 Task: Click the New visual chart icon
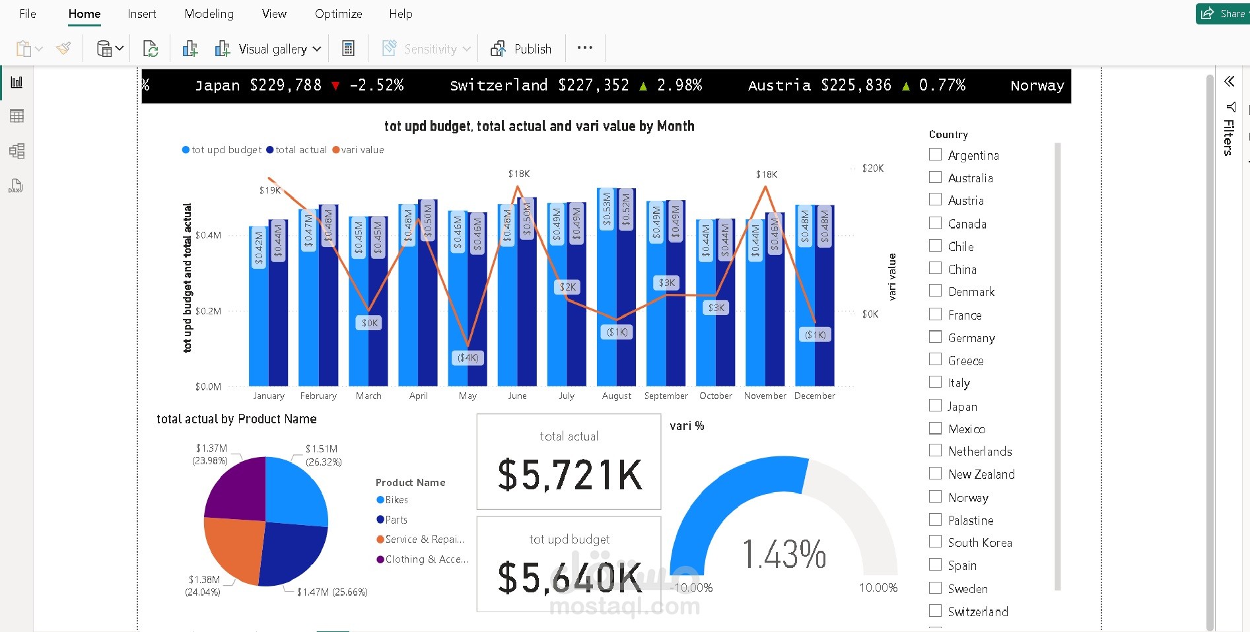tap(190, 49)
